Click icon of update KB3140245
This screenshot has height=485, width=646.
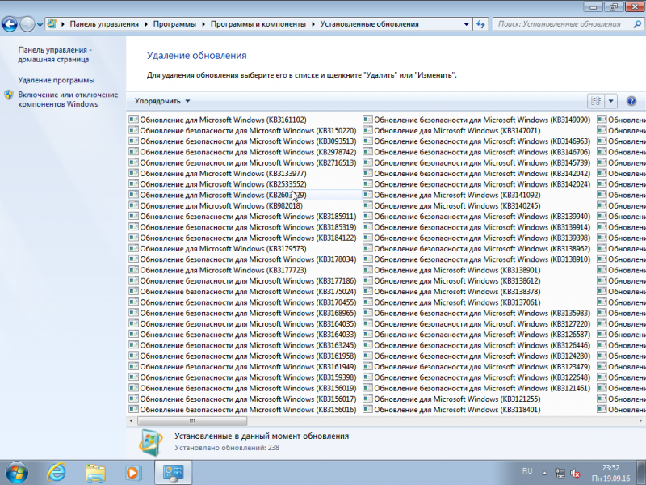pyautogui.click(x=367, y=205)
